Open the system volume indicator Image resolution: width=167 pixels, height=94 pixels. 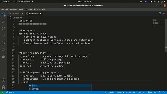click(155, 2)
